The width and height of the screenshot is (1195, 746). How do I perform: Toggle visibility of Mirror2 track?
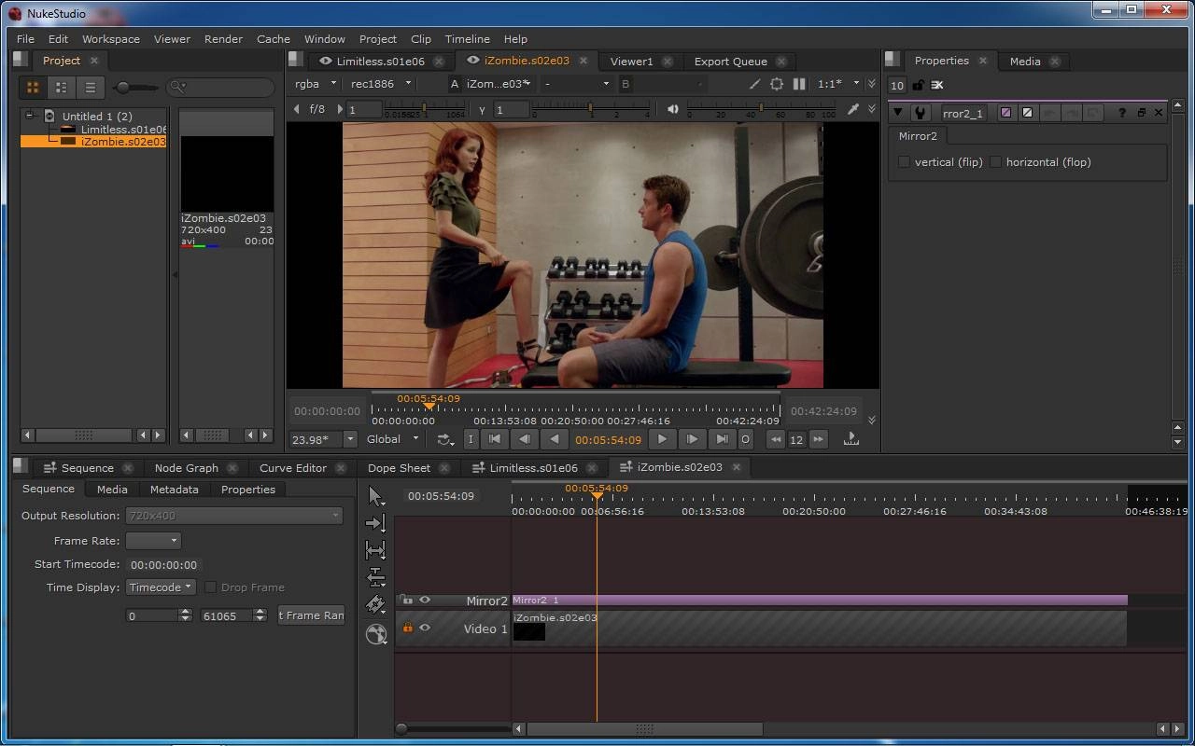coord(425,601)
